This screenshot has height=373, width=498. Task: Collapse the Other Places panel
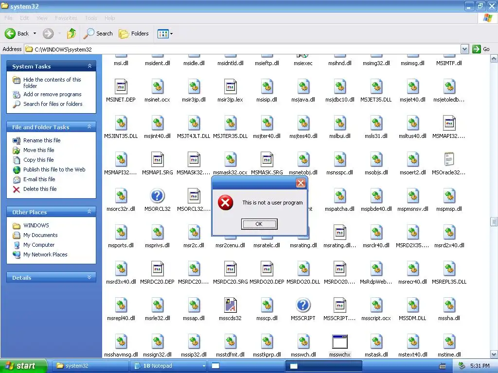[89, 212]
